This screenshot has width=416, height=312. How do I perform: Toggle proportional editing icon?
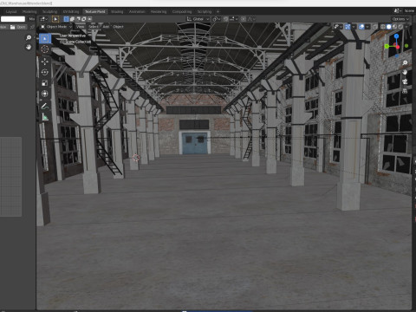tap(244, 19)
